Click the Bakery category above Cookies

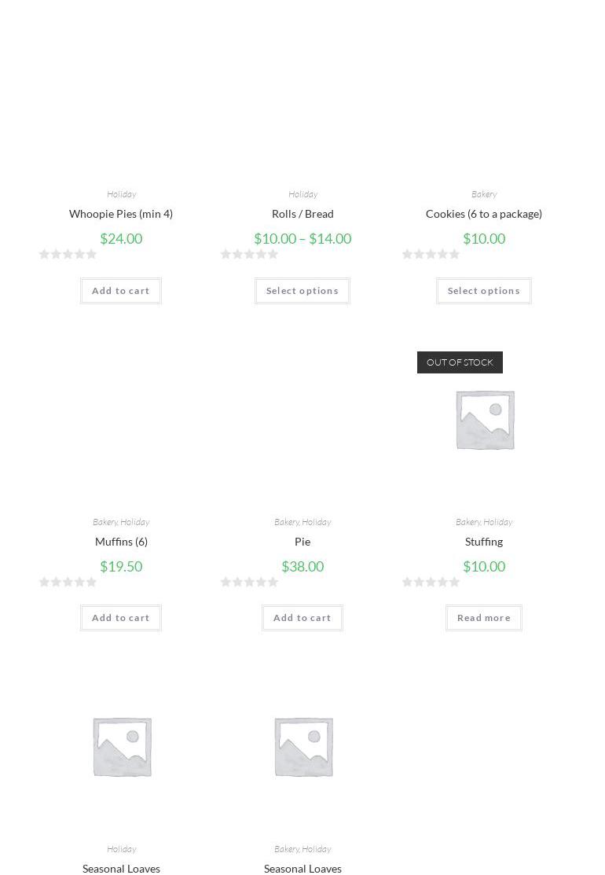pyautogui.click(x=484, y=194)
